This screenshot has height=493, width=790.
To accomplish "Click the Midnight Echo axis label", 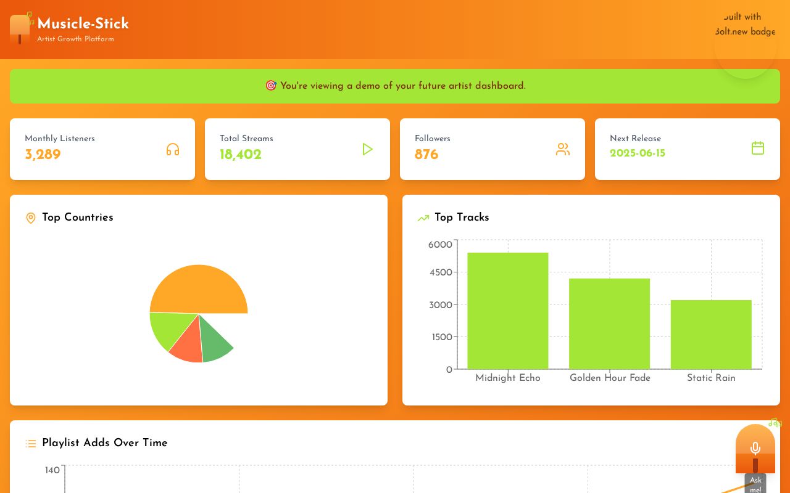I will pyautogui.click(x=508, y=378).
